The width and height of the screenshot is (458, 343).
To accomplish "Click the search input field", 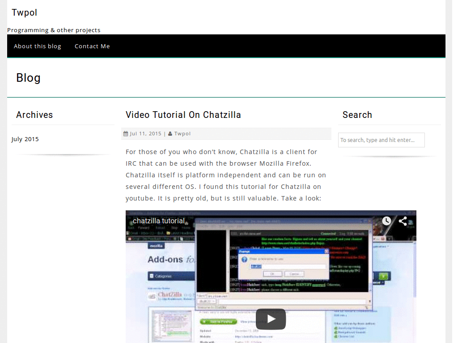I will (x=382, y=140).
